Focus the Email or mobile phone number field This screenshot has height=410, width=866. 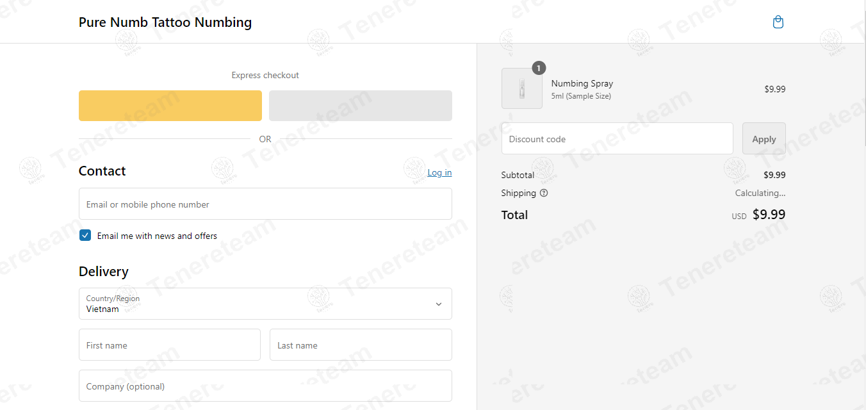tap(265, 204)
